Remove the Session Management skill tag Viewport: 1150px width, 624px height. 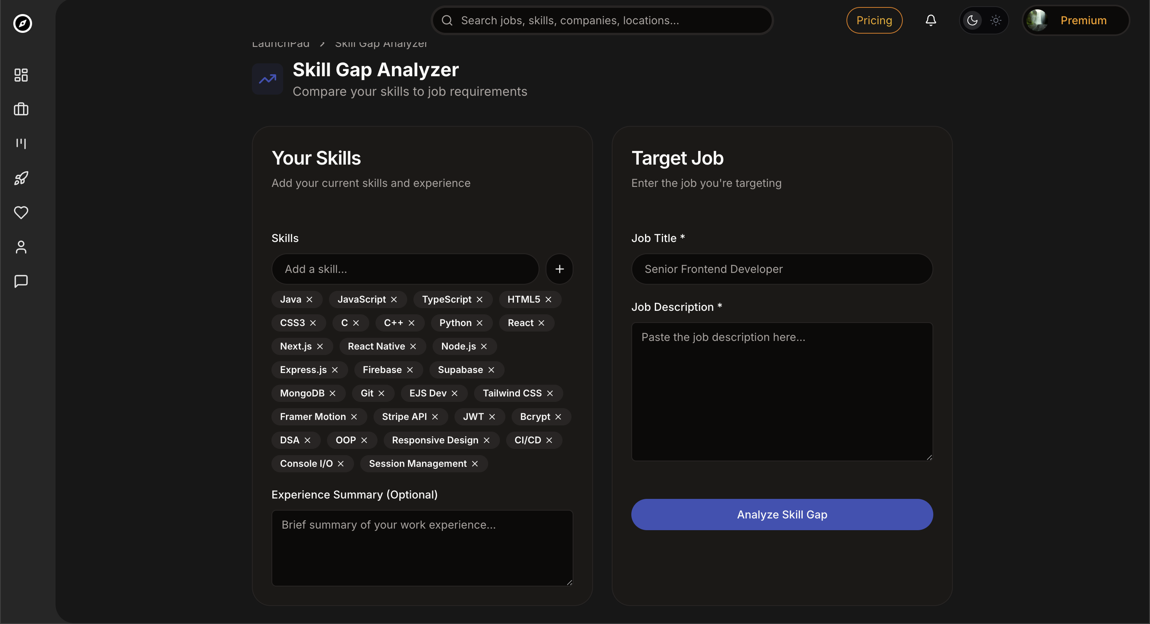coord(475,464)
